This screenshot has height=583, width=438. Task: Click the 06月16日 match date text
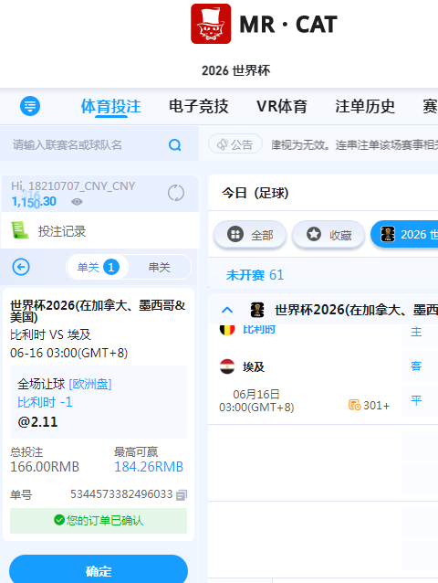pyautogui.click(x=256, y=394)
